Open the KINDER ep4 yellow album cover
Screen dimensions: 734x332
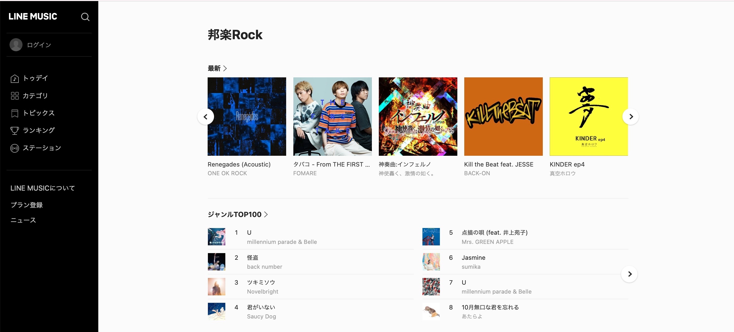coord(589,116)
